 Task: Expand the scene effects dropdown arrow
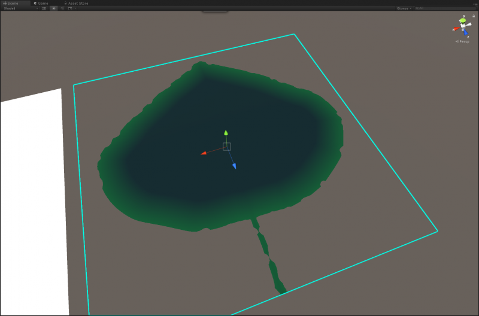point(74,8)
